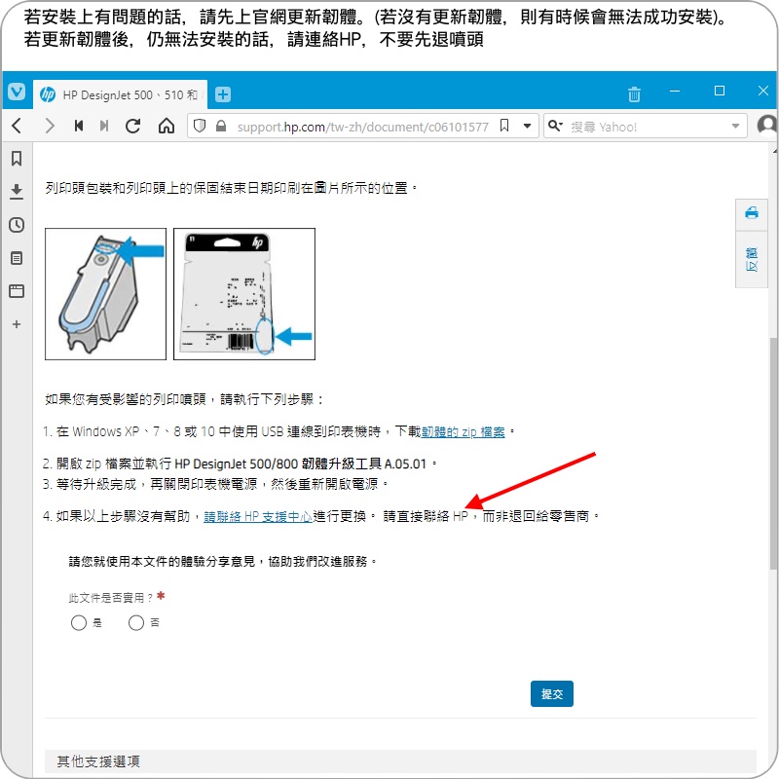Image resolution: width=779 pixels, height=779 pixels.
Task: Open a new tab with plus button
Action: tap(223, 94)
